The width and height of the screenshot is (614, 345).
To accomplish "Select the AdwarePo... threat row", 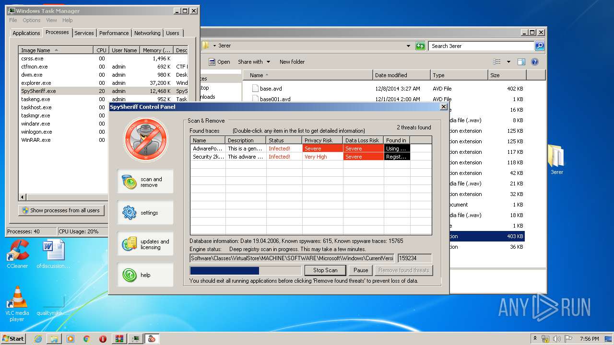I will click(311, 149).
